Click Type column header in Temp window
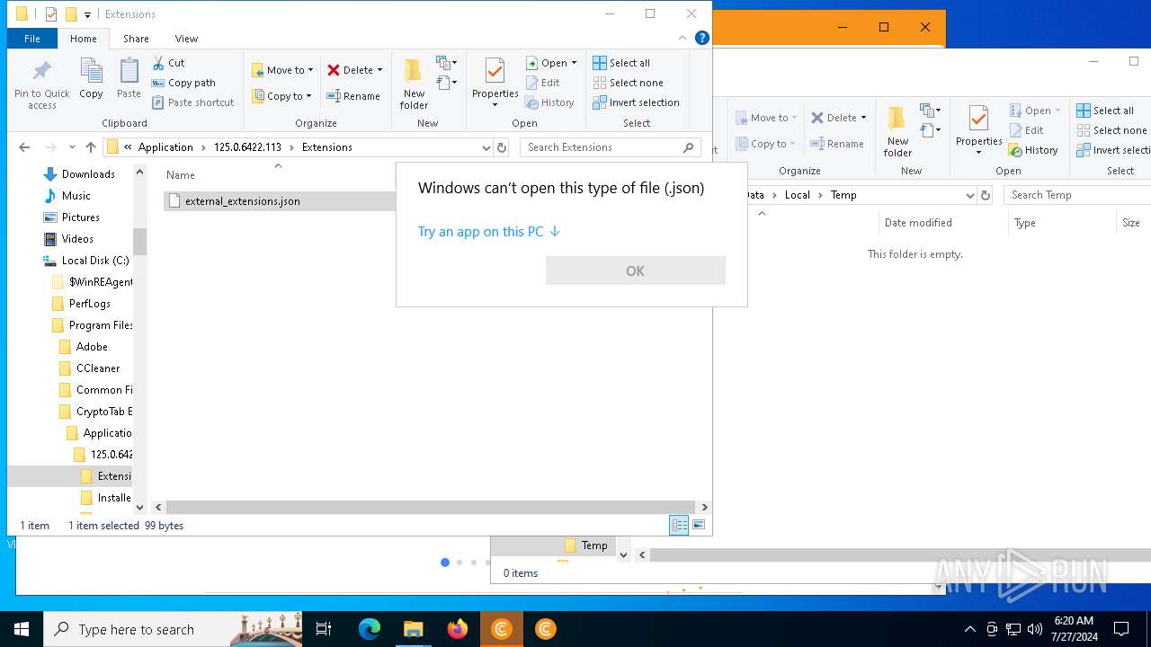The width and height of the screenshot is (1151, 647). click(x=1025, y=223)
